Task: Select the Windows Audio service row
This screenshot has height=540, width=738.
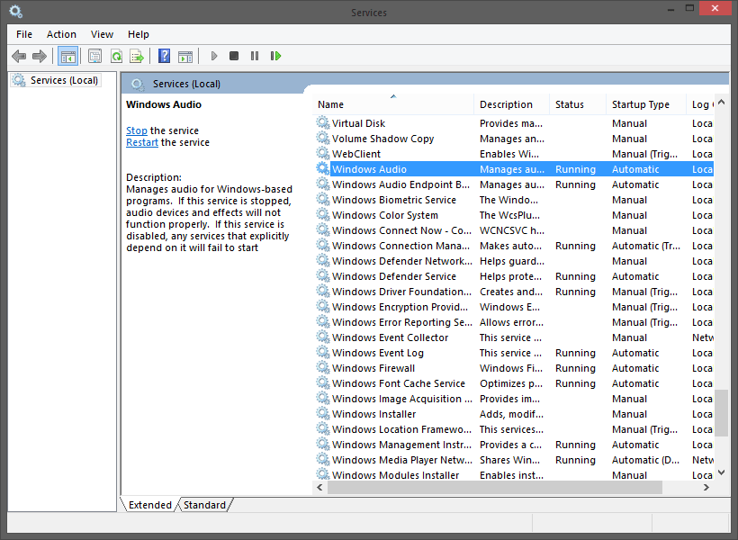Action: click(x=514, y=169)
